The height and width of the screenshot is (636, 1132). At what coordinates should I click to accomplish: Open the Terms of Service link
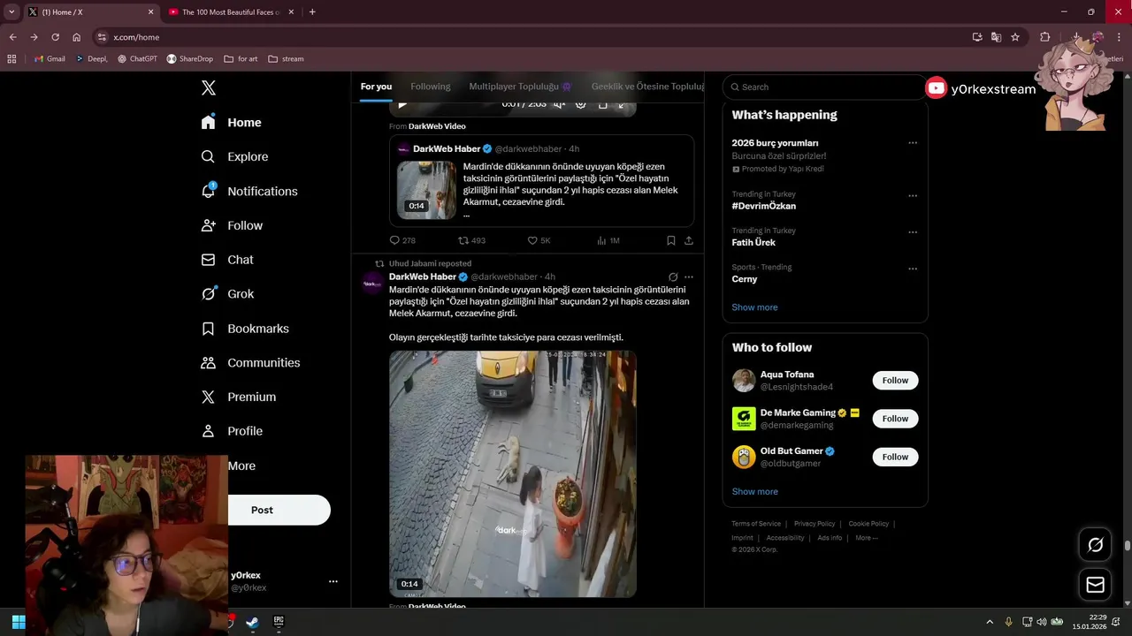756,524
